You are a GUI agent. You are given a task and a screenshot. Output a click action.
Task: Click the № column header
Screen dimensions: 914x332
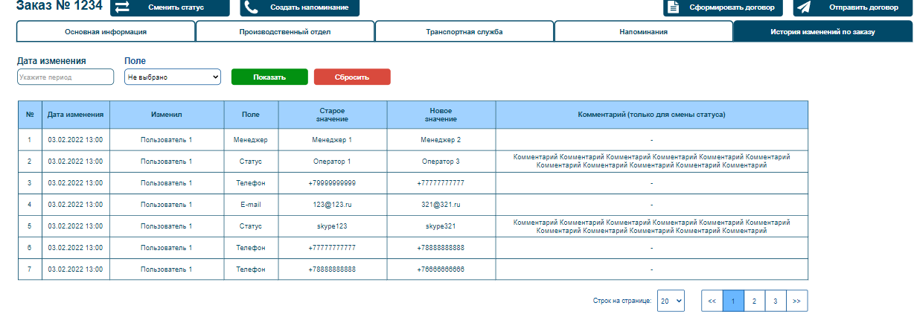(x=30, y=115)
